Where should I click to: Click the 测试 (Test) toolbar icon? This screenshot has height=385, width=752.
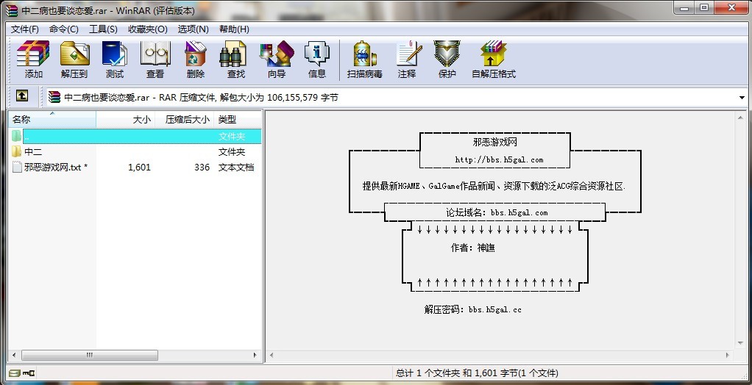(x=115, y=54)
